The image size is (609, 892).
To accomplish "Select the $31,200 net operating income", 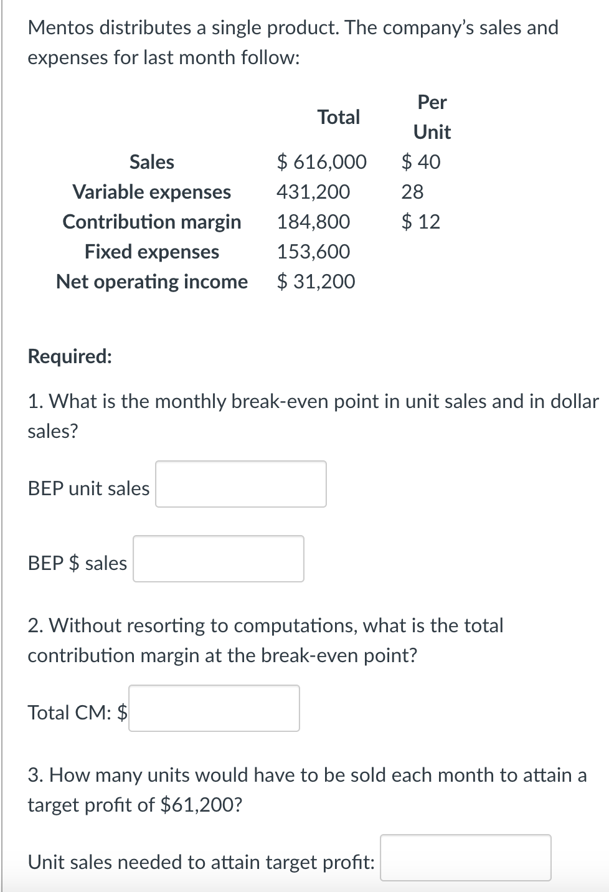I will [316, 282].
